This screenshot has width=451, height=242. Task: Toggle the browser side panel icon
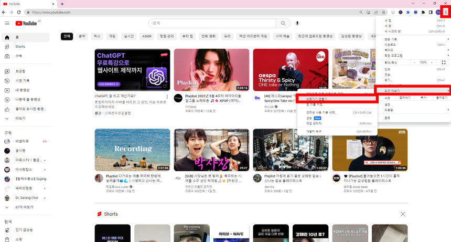coord(431,13)
